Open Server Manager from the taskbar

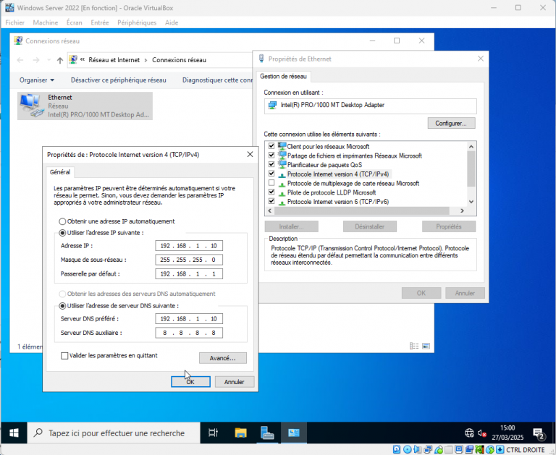(268, 433)
